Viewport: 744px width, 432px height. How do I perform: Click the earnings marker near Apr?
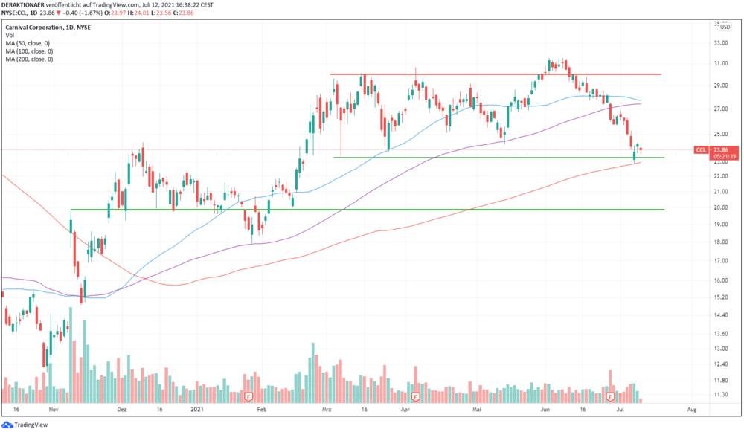pos(416,396)
